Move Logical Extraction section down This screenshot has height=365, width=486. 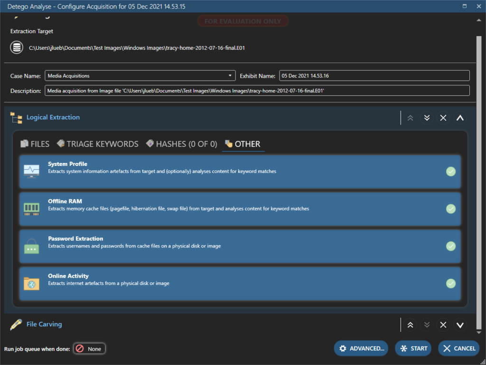pyautogui.click(x=427, y=118)
